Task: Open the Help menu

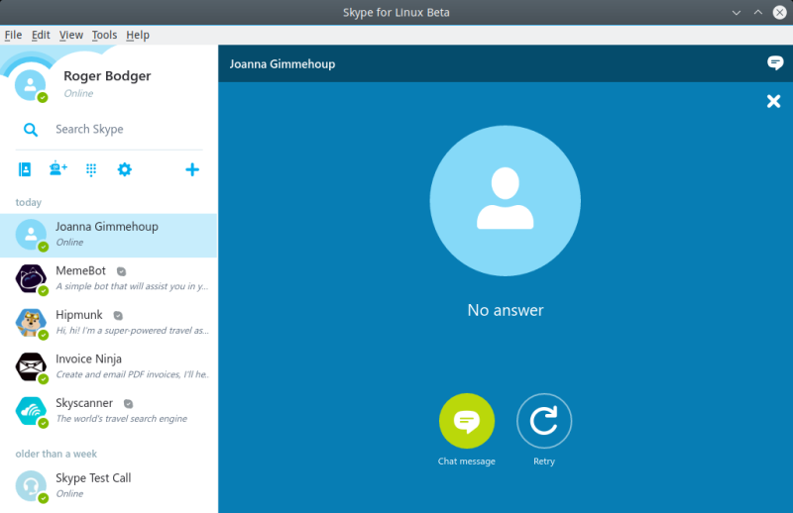Action: pyautogui.click(x=138, y=35)
